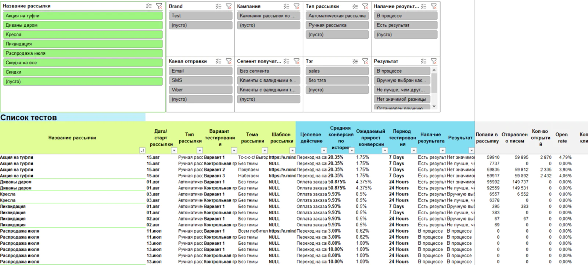
Task: Open filter dropdown for Ожидаемый прирост конверсии column
Action: click(x=385, y=150)
